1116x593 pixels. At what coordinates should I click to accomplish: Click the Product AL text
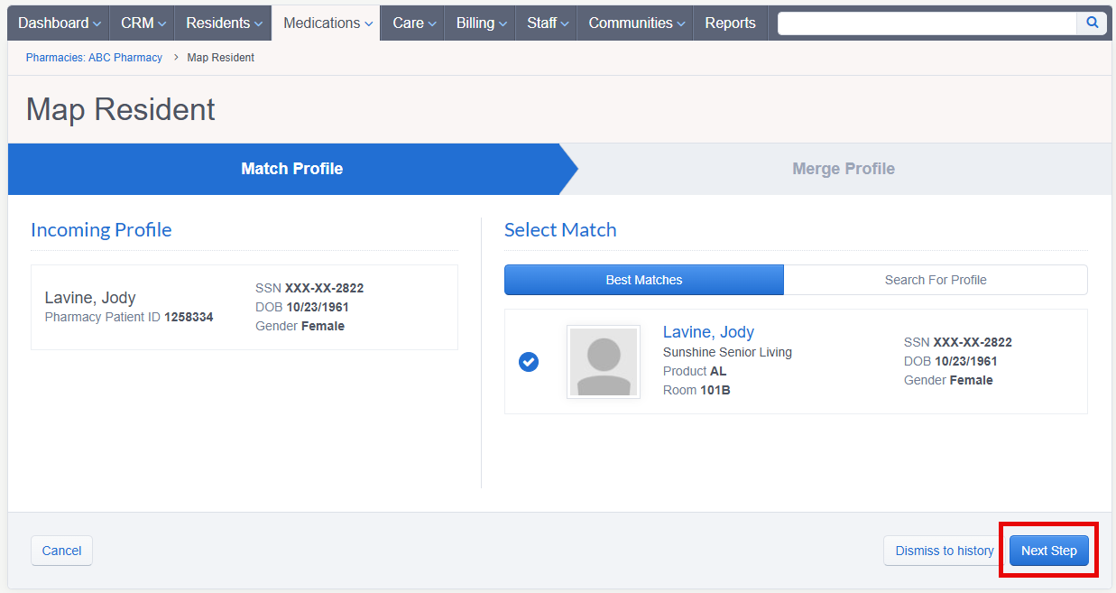pyautogui.click(x=695, y=371)
